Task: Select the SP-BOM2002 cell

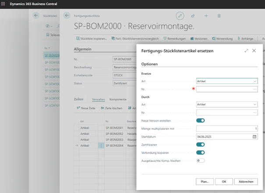Action: tap(114, 134)
